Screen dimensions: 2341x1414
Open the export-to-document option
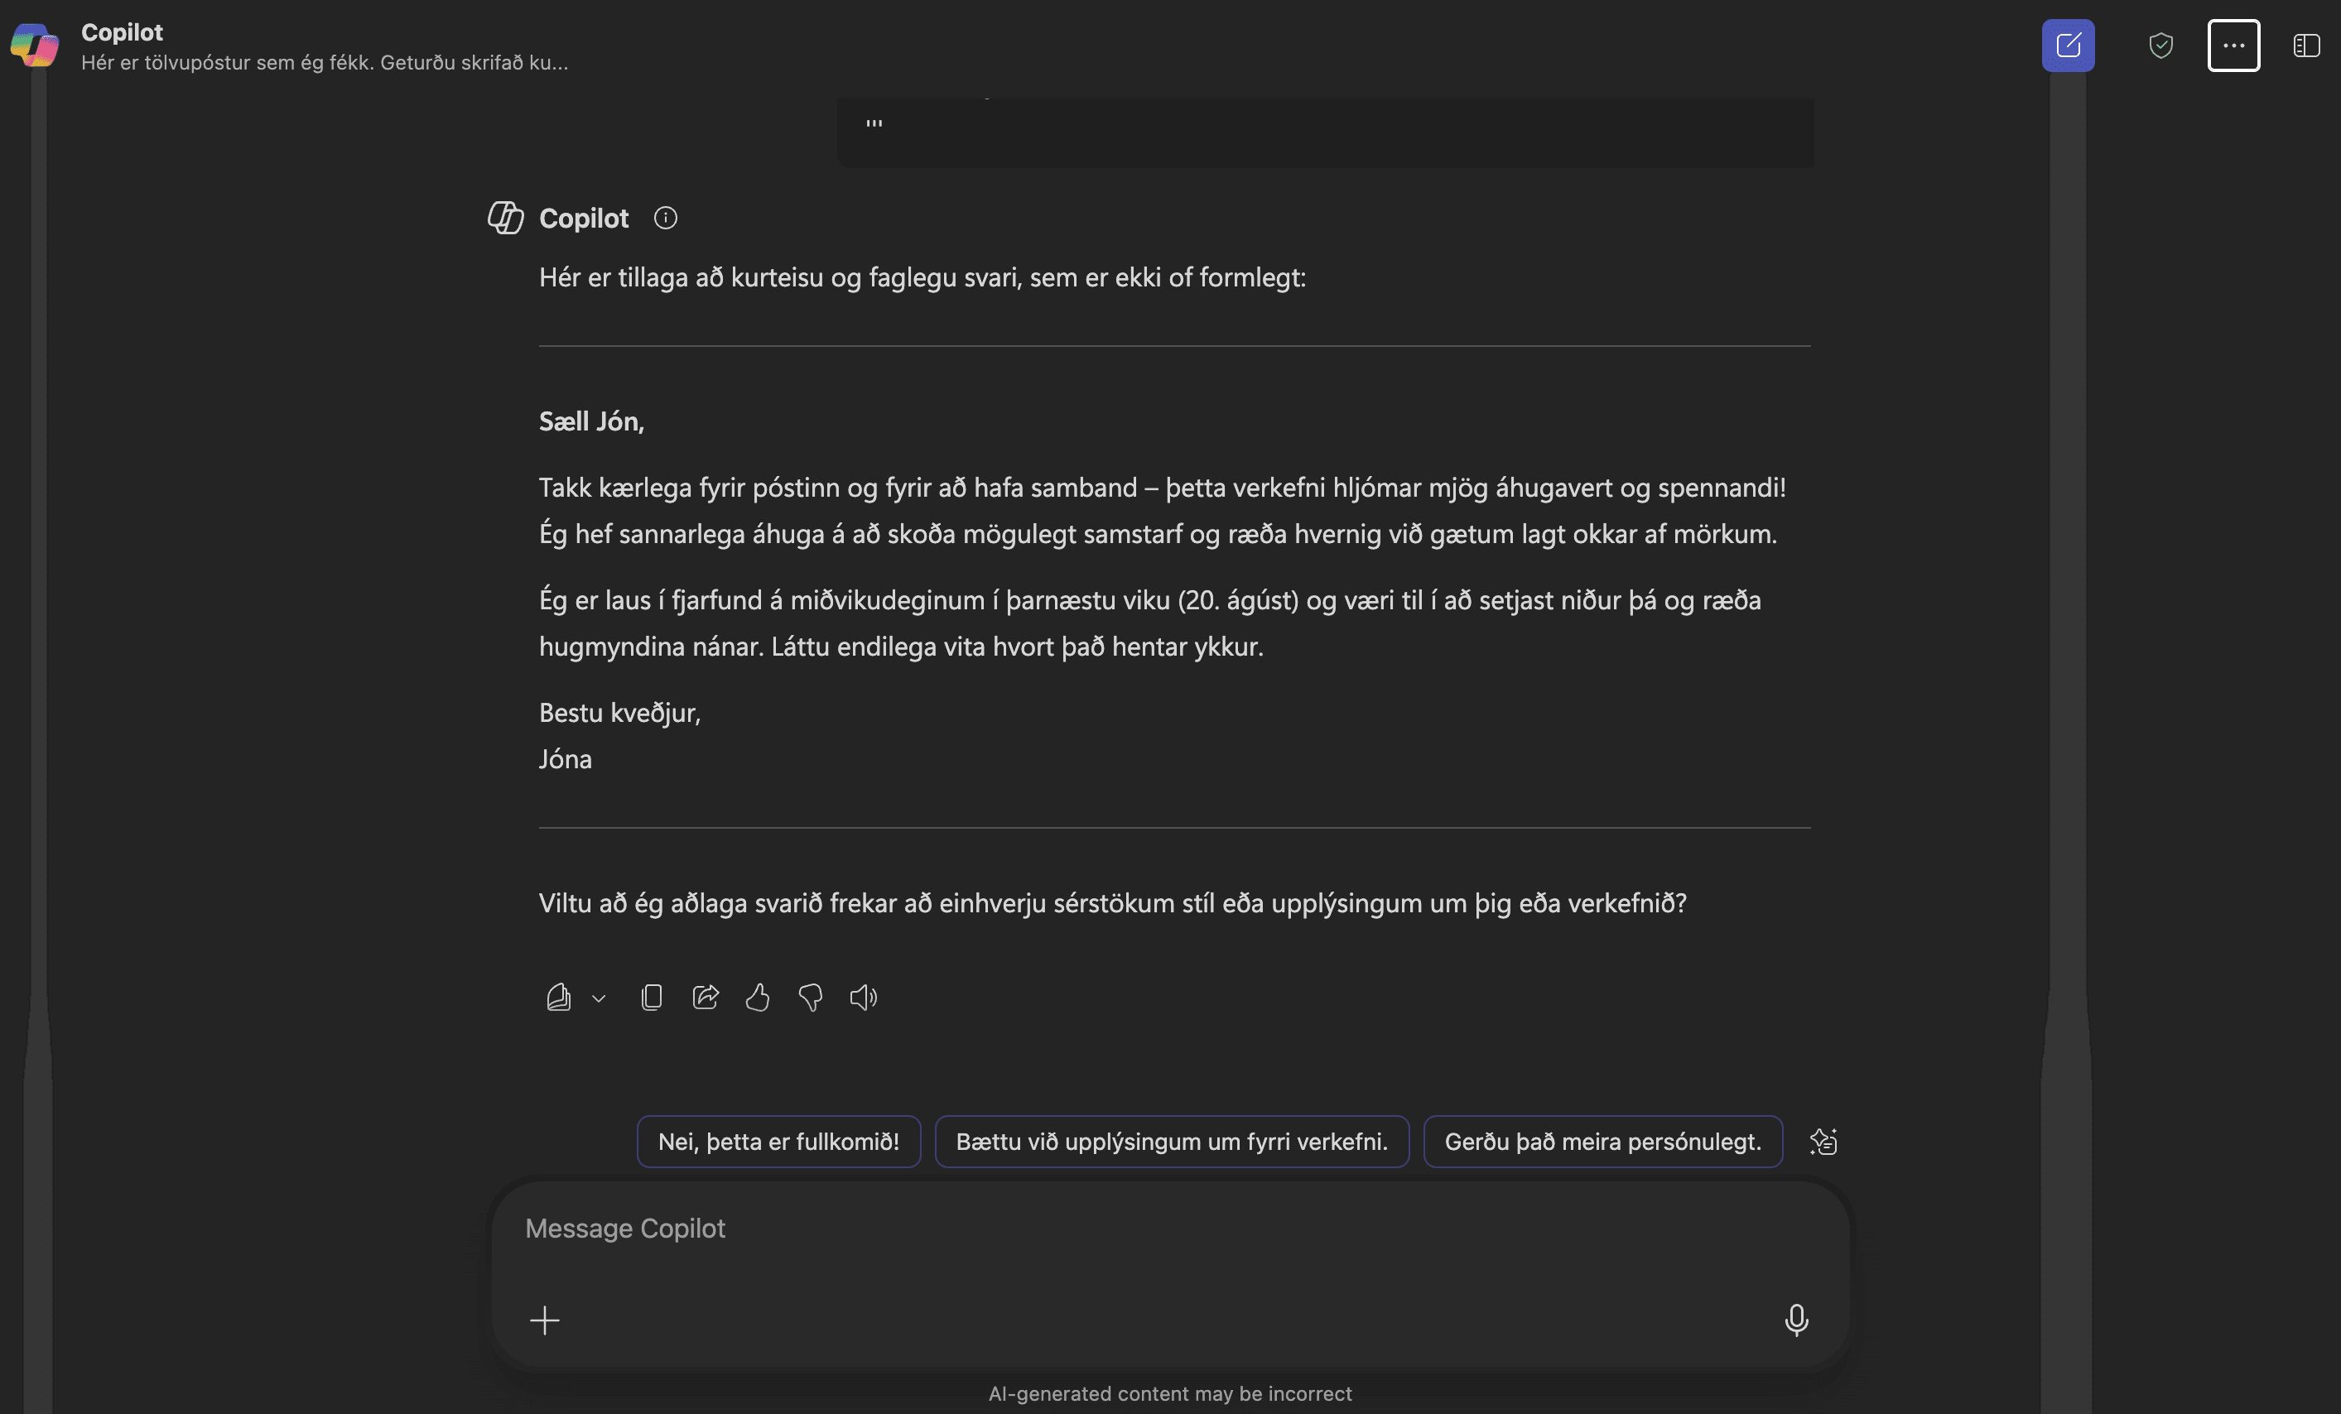[x=559, y=997]
